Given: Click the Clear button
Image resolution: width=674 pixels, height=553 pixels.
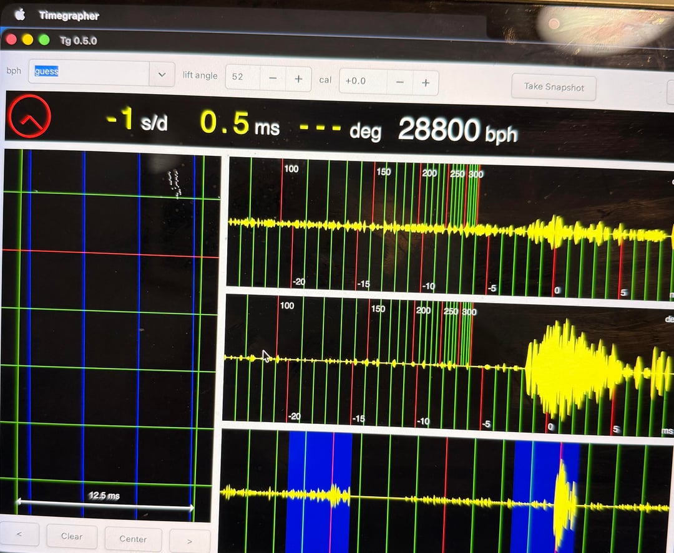Looking at the screenshot, I should [72, 536].
